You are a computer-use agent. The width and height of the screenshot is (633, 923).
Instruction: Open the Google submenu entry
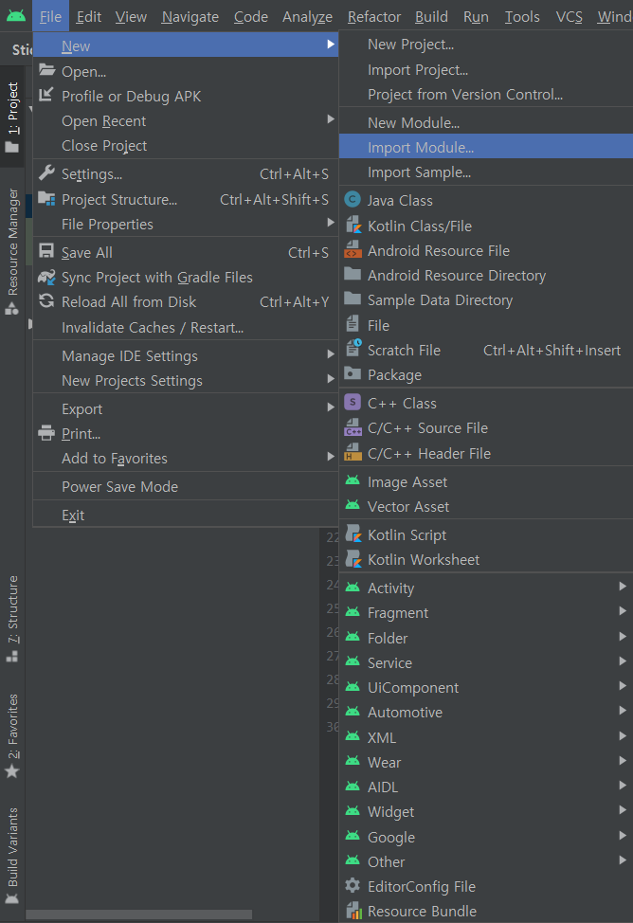pyautogui.click(x=486, y=837)
